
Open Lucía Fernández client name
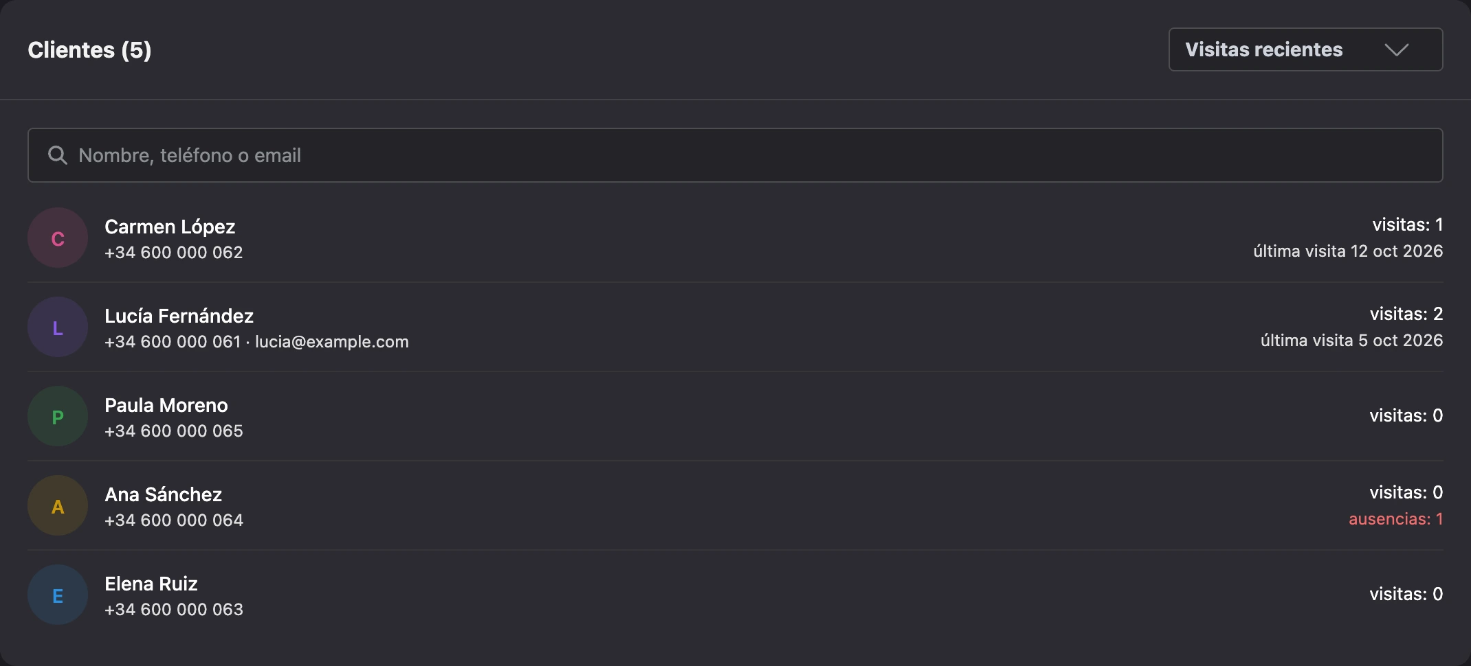pyautogui.click(x=179, y=316)
